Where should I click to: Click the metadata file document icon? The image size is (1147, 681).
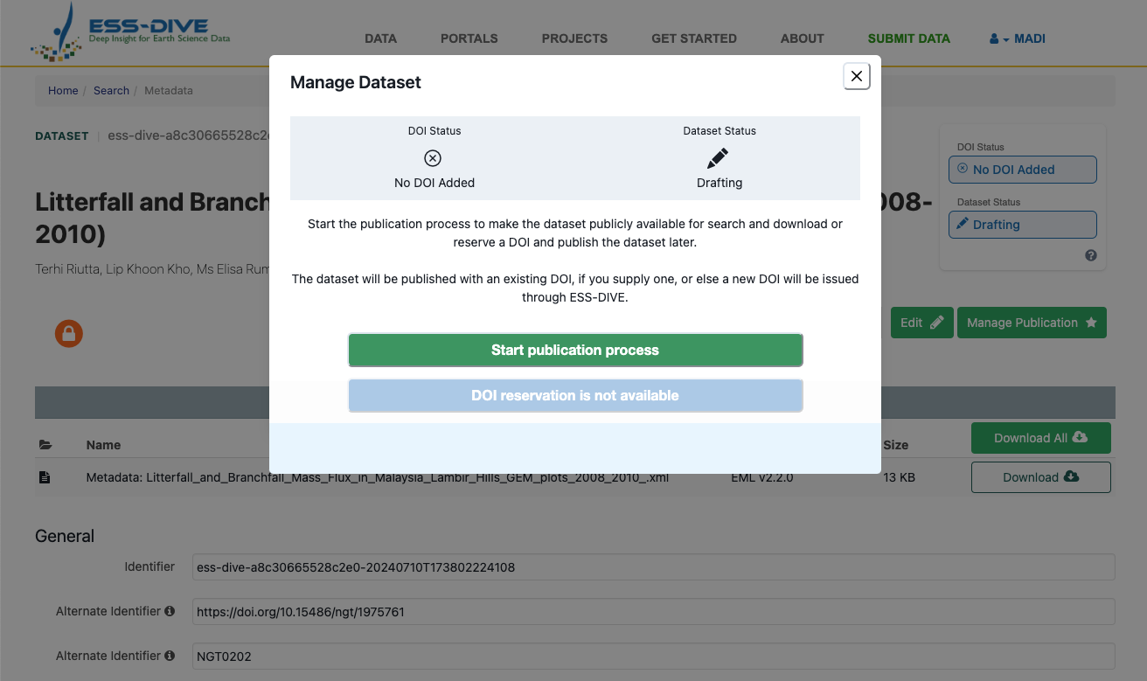tap(45, 478)
